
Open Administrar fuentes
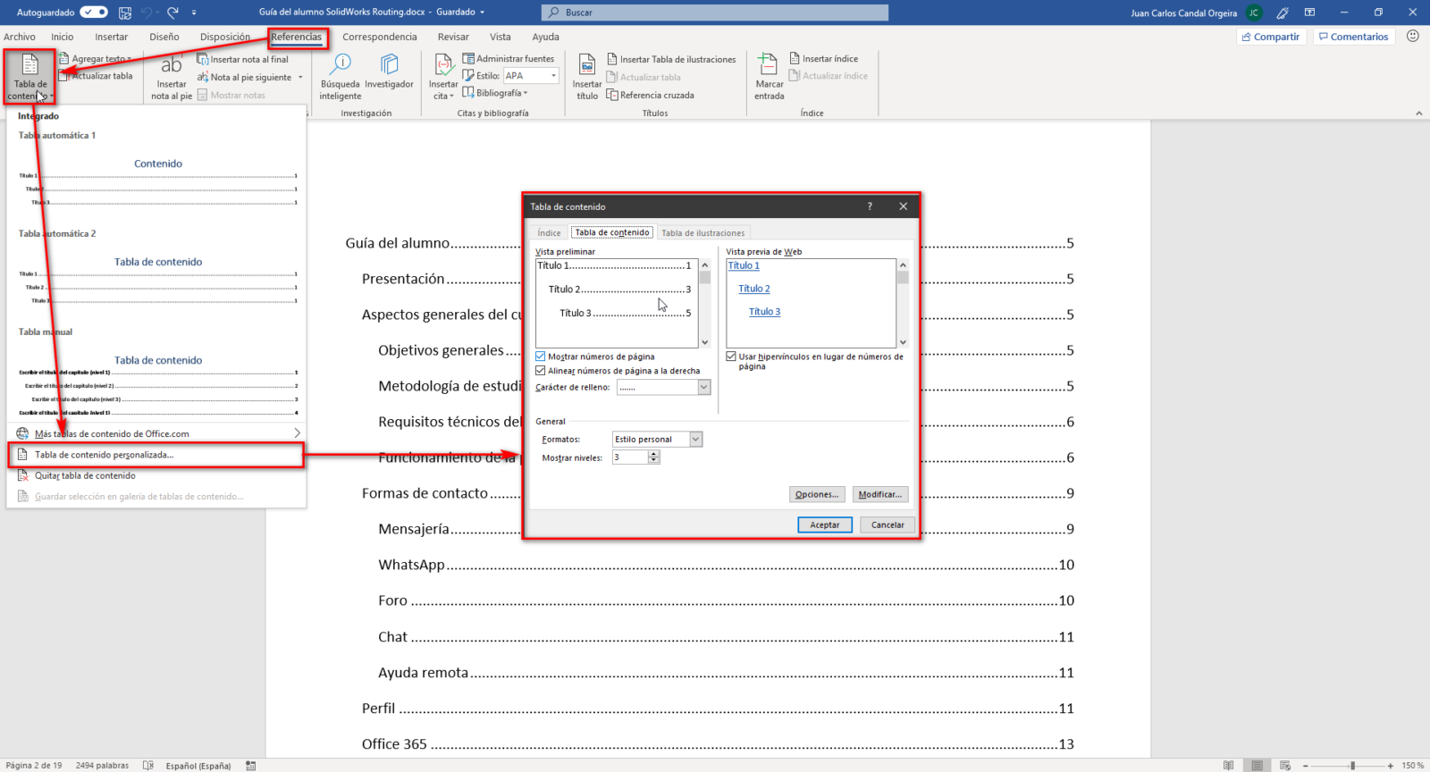[x=509, y=59]
